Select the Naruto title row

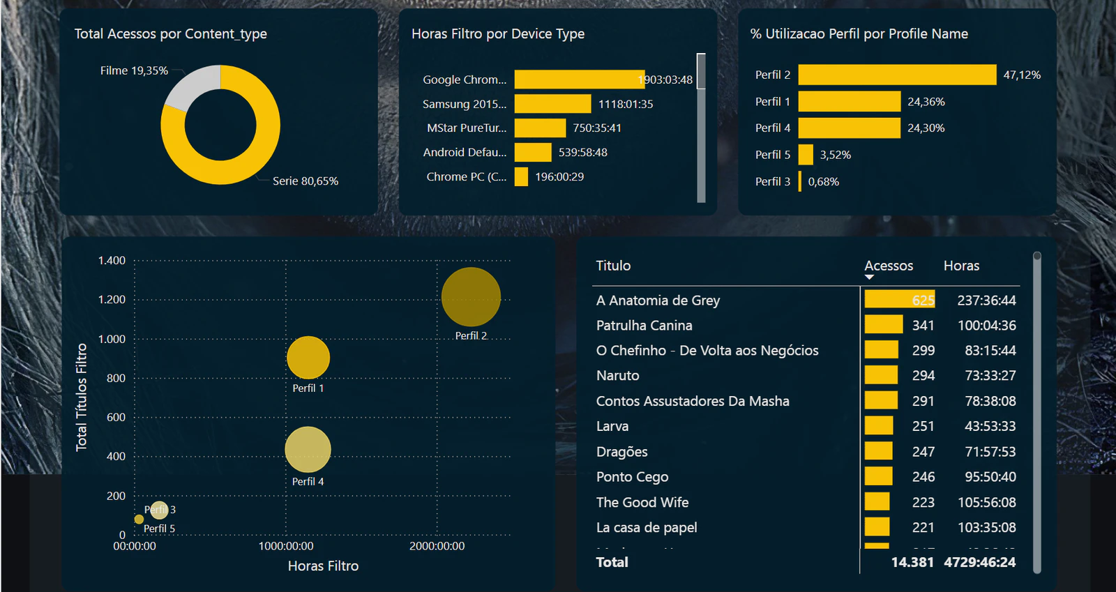click(x=806, y=376)
